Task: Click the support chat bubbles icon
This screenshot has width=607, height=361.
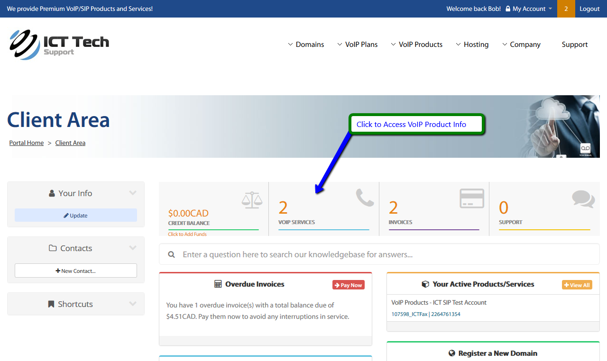Action: (x=583, y=199)
